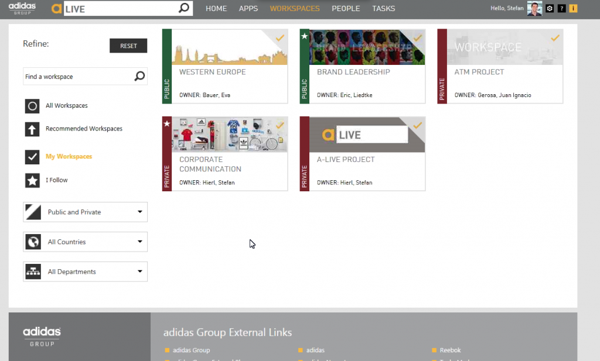
Task: Click the magnifier icon in top search bar
Action: click(x=184, y=8)
